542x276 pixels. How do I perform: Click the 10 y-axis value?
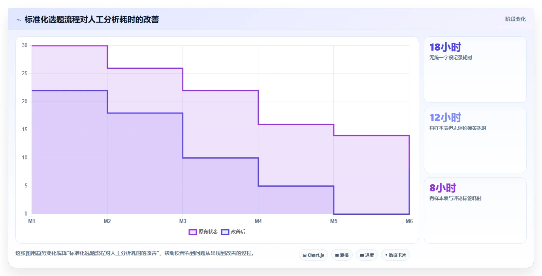click(x=24, y=158)
